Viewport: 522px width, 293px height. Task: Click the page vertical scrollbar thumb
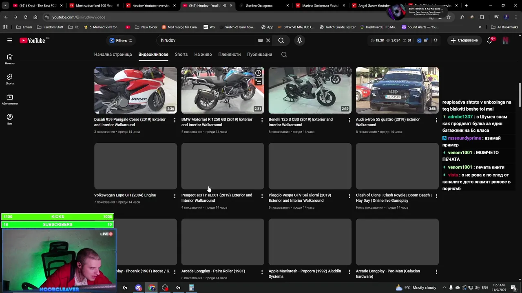[x=520, y=96]
